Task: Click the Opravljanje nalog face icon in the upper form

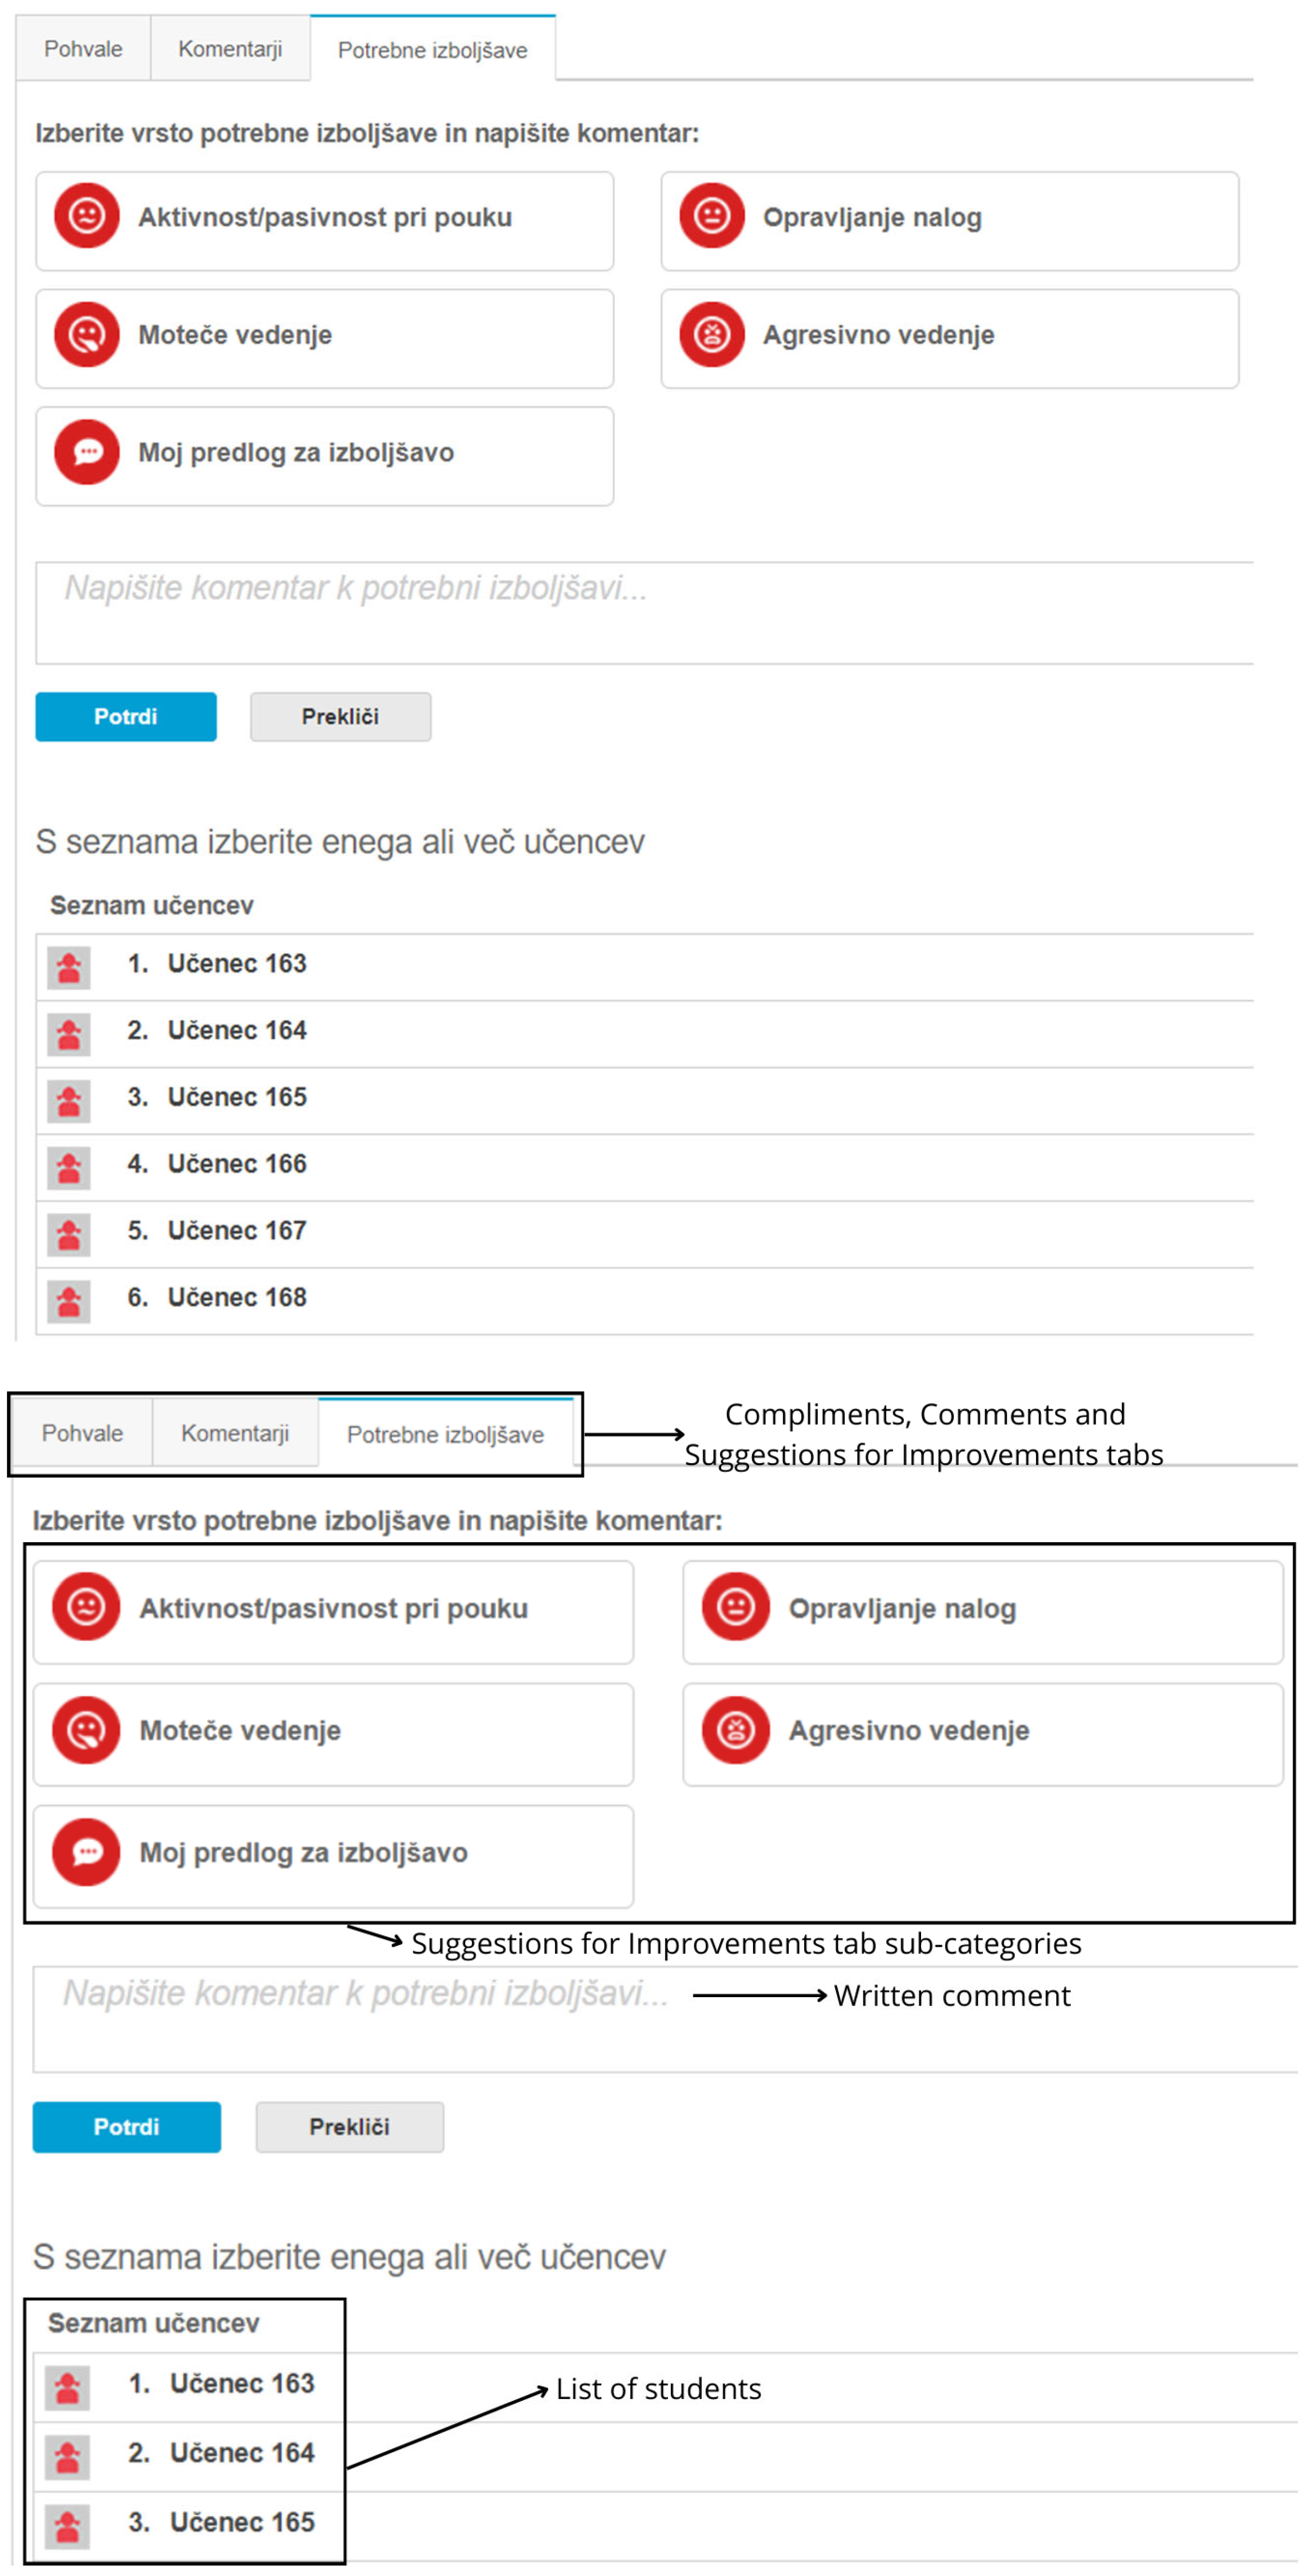Action: click(x=711, y=216)
